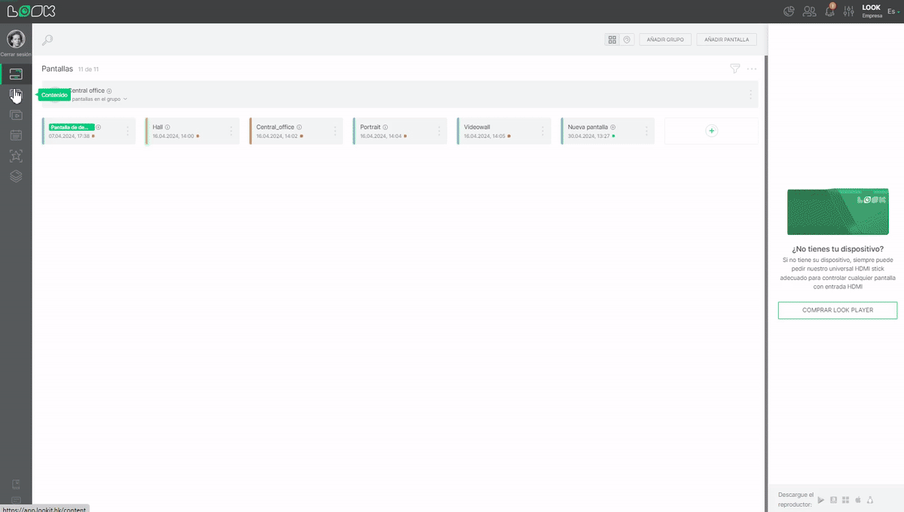Open the Schedule calendar sidebar icon
Viewport: 904px width, 512px height.
(16, 136)
